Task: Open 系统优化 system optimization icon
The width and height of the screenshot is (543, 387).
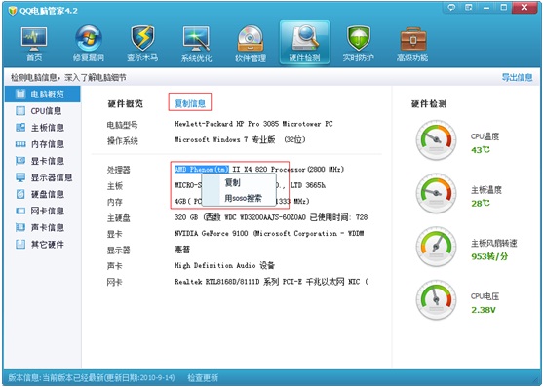Action: tap(196, 44)
